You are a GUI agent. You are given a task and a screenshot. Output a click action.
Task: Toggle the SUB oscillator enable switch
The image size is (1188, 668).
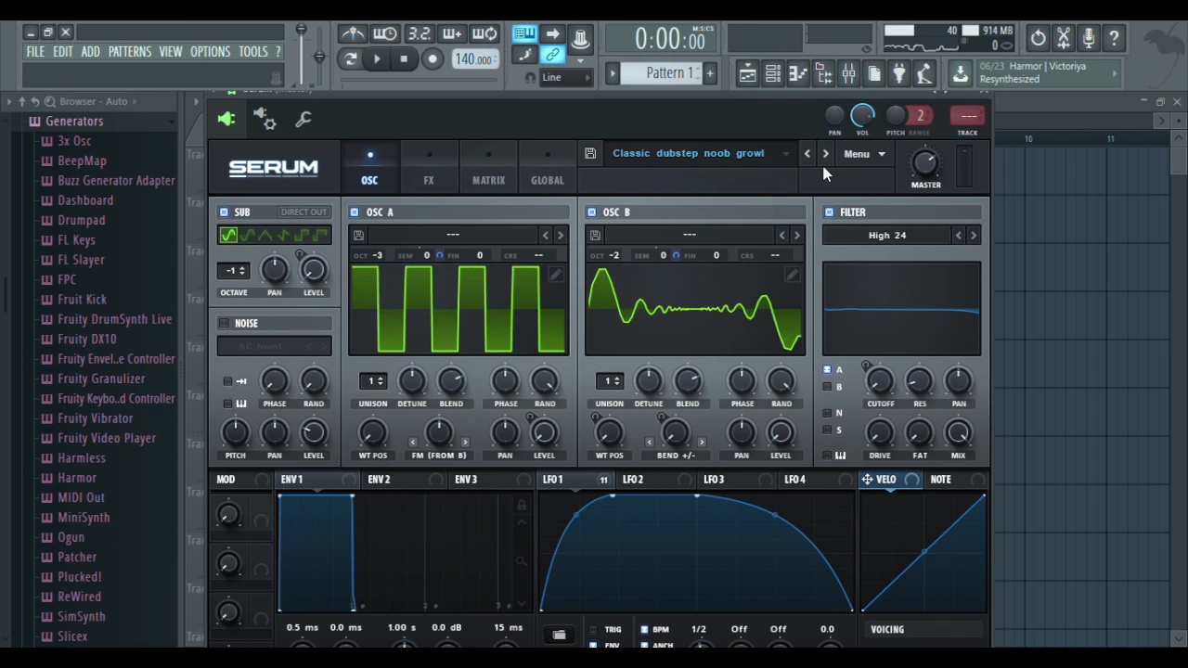tap(224, 212)
